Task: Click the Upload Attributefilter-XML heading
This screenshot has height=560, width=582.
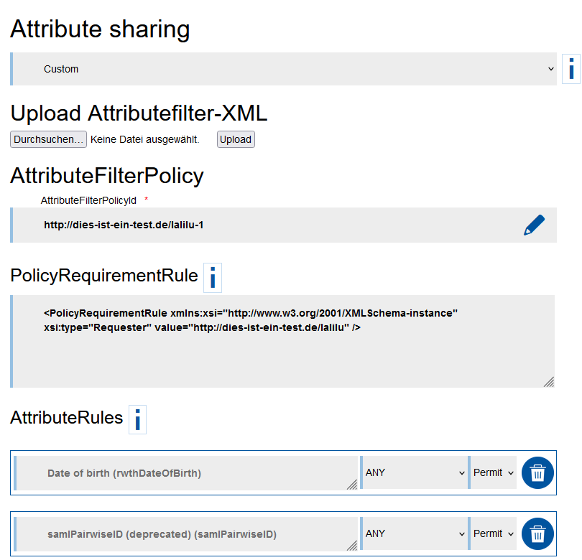Action: 139,113
